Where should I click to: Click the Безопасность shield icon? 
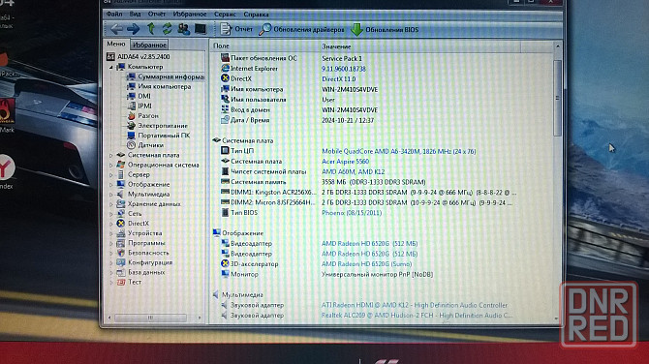pyautogui.click(x=121, y=253)
